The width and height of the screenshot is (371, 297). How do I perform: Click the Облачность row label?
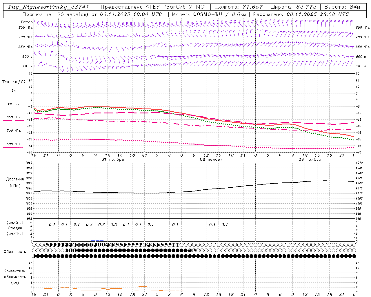(15, 251)
